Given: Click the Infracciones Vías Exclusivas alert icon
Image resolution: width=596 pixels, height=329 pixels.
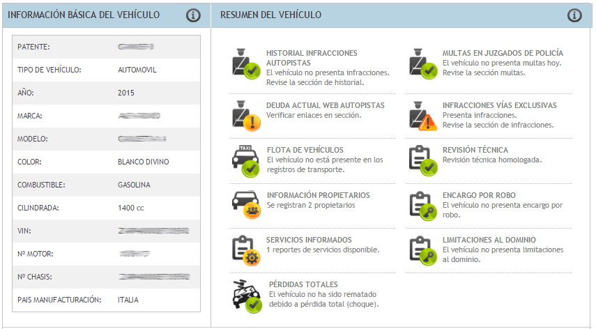Looking at the screenshot, I should point(423,116).
